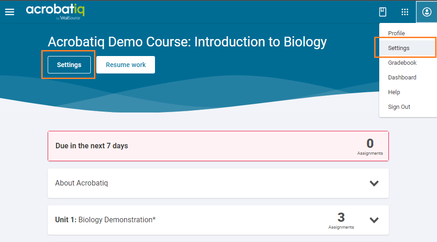Open the bookmark icon in header
The height and width of the screenshot is (242, 437).
[x=382, y=12]
